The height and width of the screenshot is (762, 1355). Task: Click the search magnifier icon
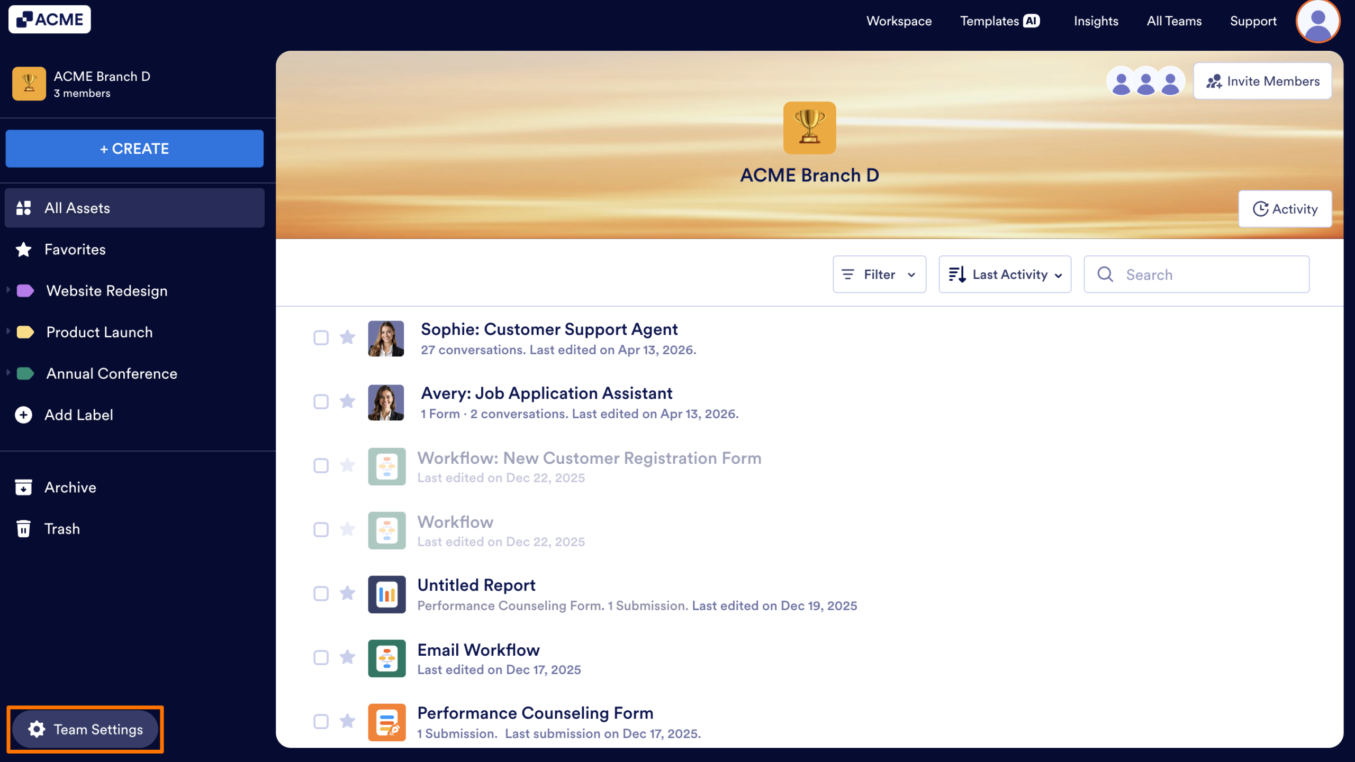pyautogui.click(x=1105, y=274)
